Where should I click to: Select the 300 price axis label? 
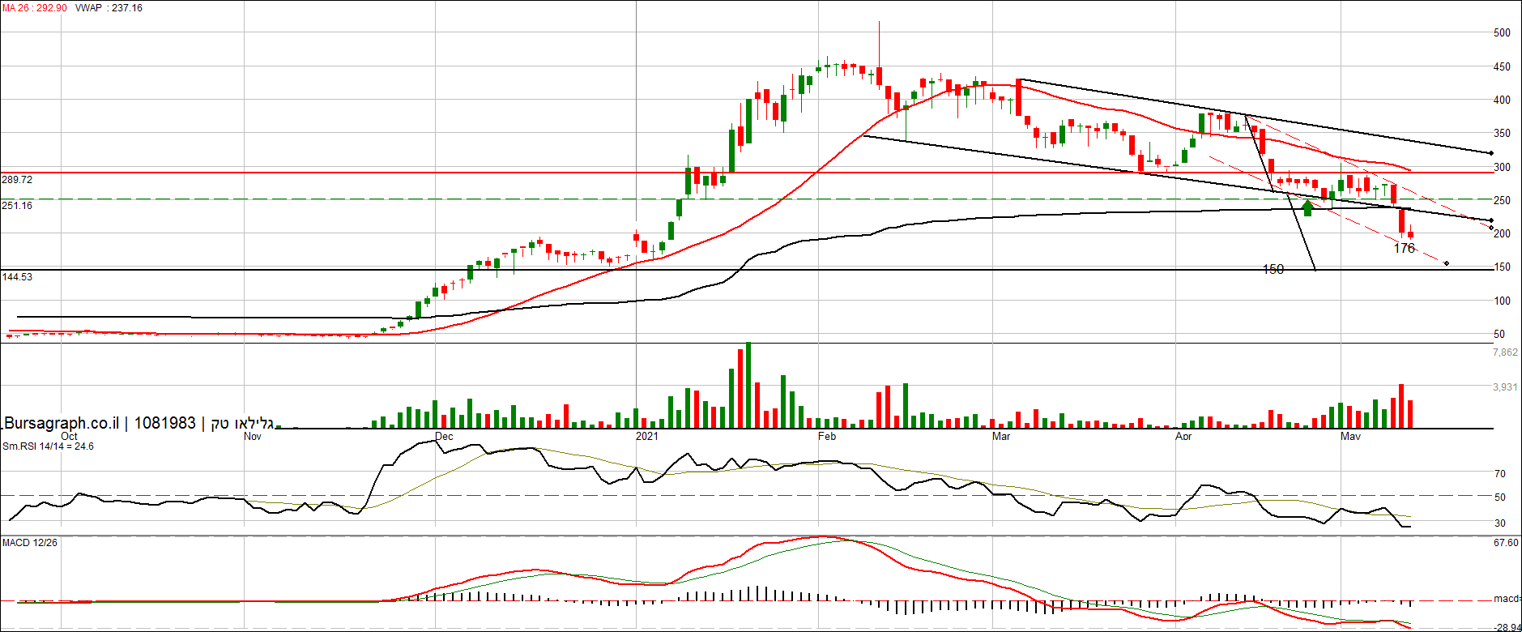point(1502,167)
